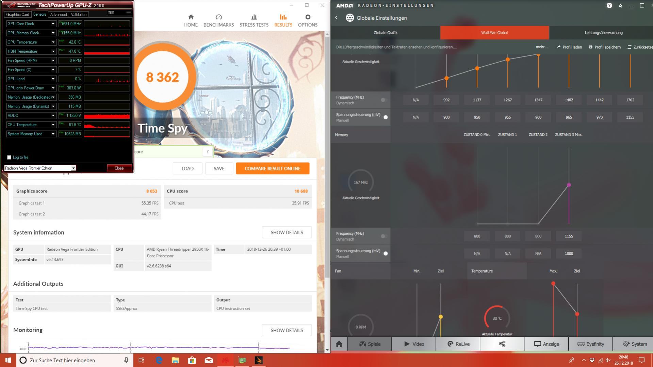
Task: Expand VDDC sensor dropdown
Action: coord(53,116)
